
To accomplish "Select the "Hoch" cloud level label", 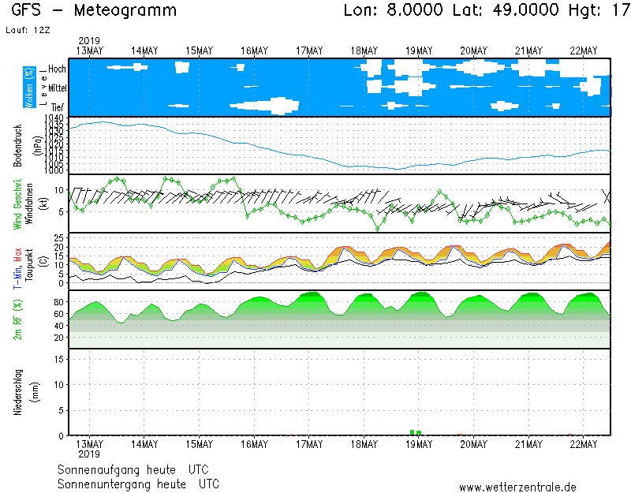I will (57, 69).
